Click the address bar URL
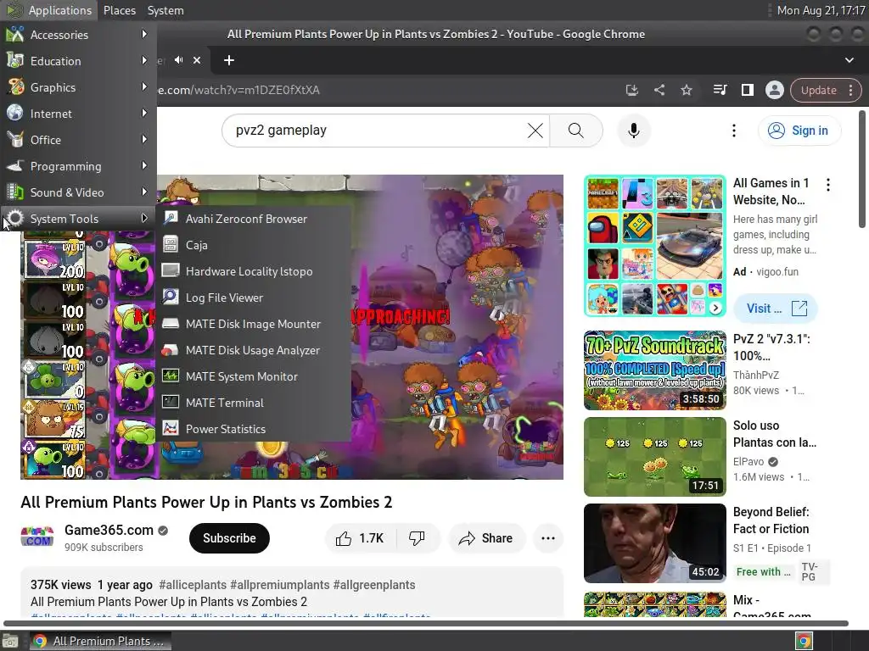Screen dimensions: 869x651 [238, 90]
